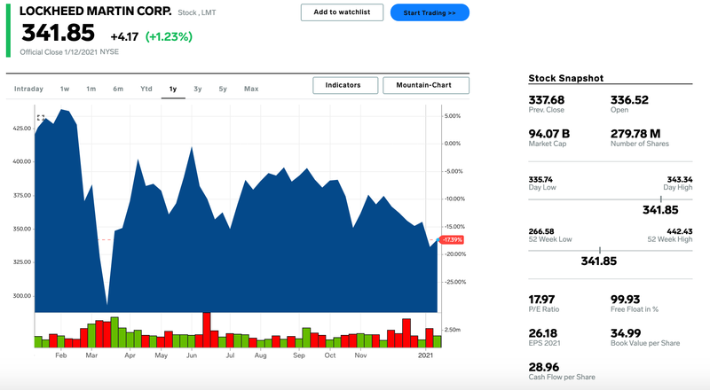Click the Official Close 1/12/2021 NYSE text
This screenshot has height=390, width=710.
click(x=69, y=52)
